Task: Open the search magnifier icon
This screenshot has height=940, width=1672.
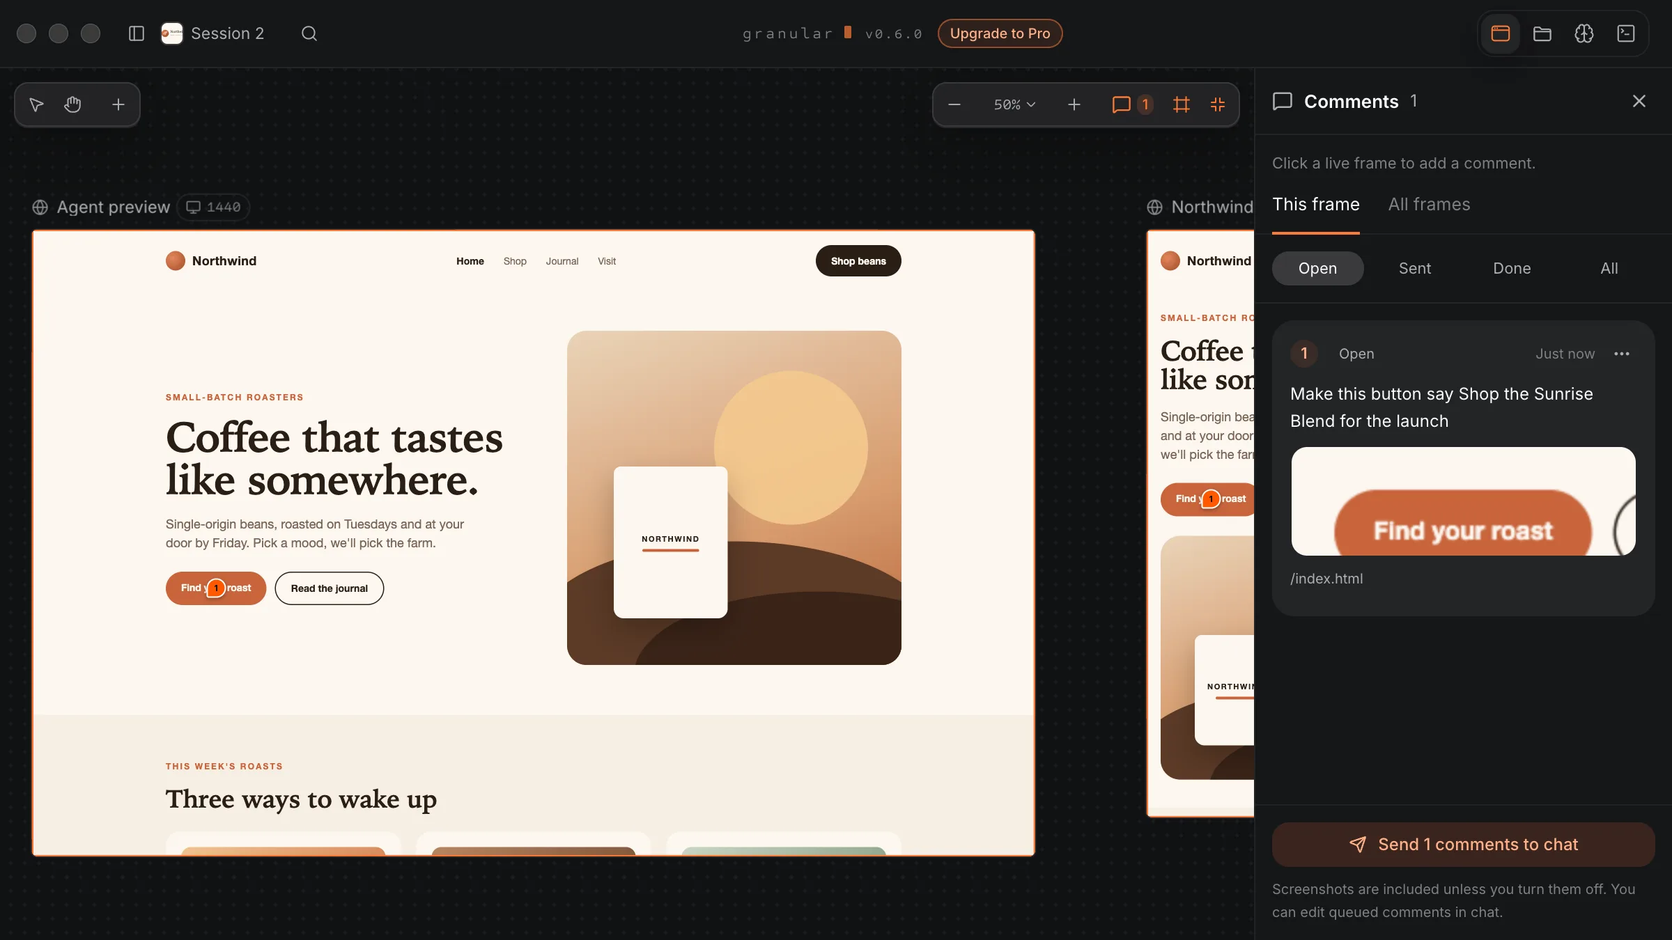Action: [x=309, y=33]
